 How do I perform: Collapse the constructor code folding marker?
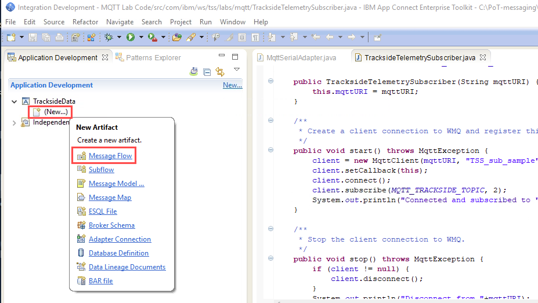click(270, 81)
